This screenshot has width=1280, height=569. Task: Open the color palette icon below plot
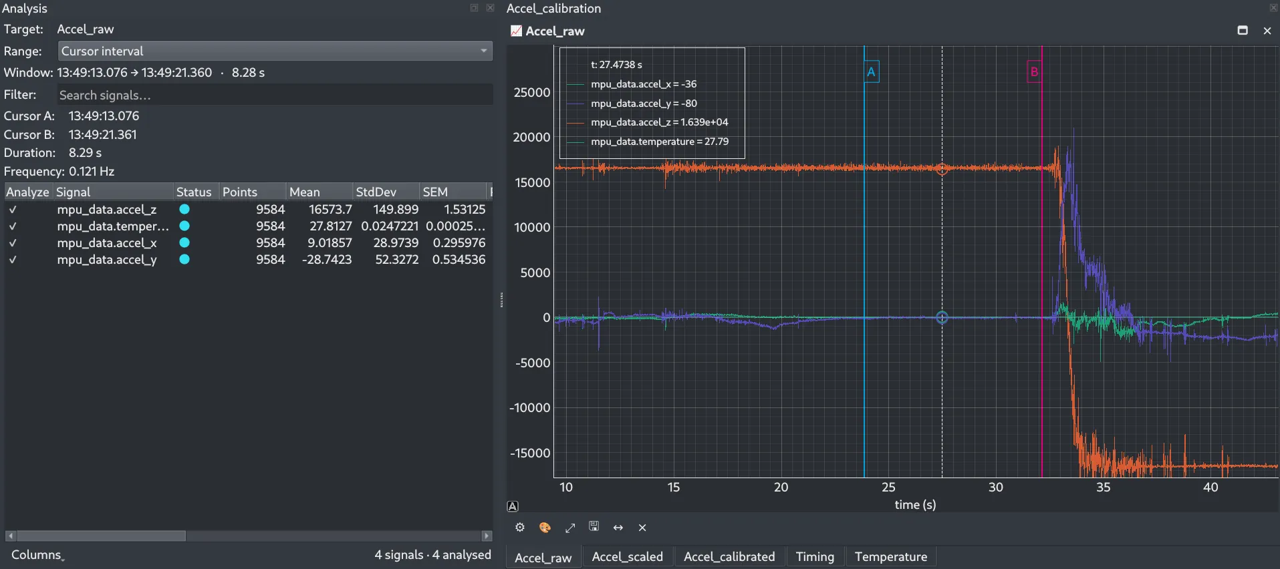tap(545, 528)
